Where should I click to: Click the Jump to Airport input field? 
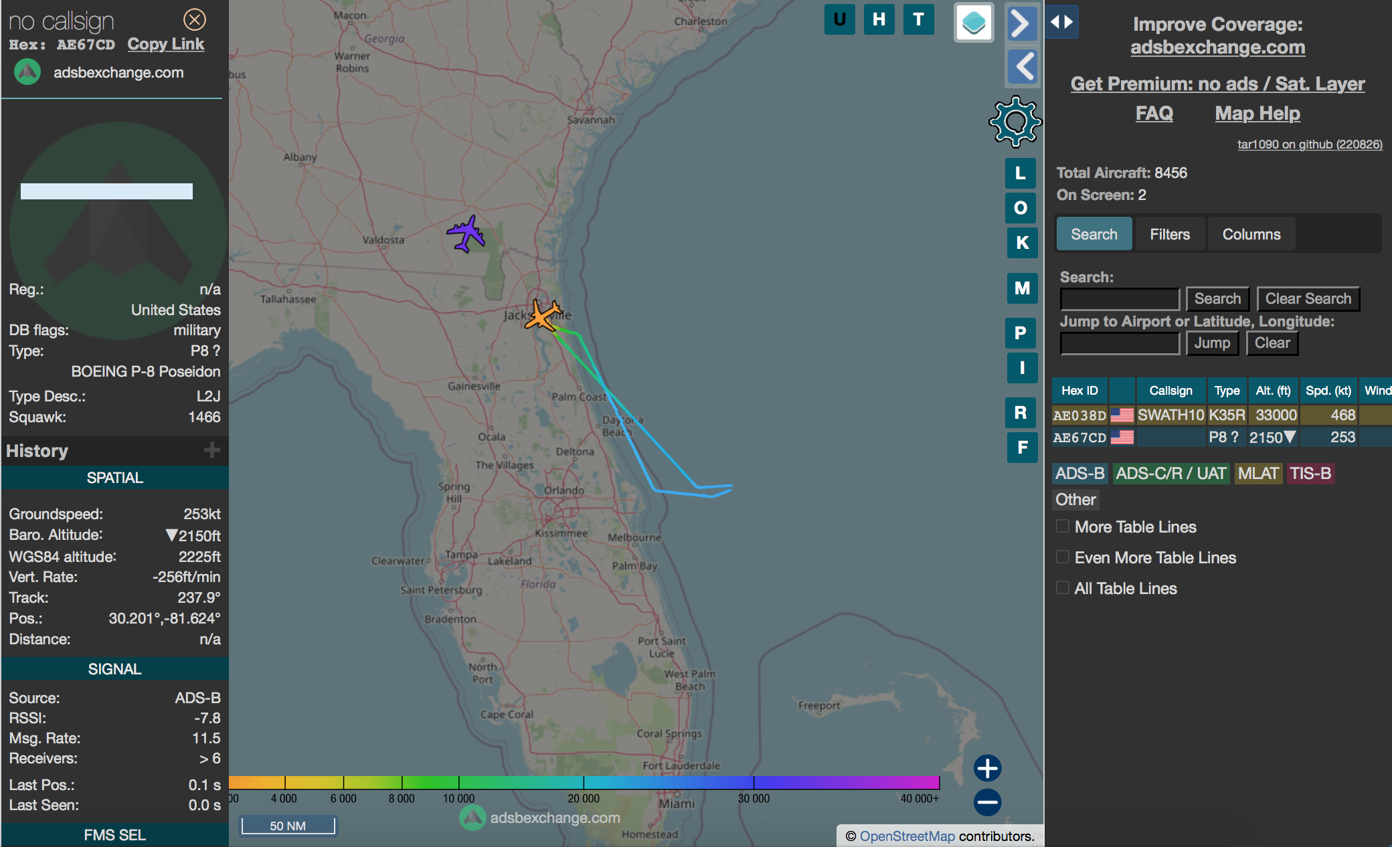[x=1120, y=343]
